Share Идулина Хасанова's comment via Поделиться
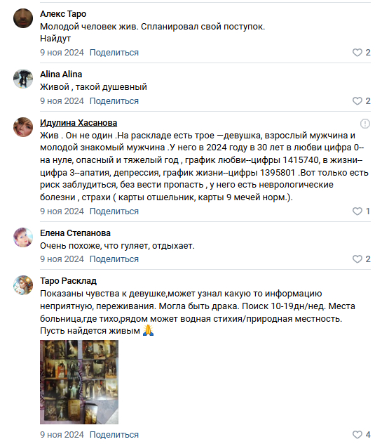The height and width of the screenshot is (444, 382). click(114, 211)
